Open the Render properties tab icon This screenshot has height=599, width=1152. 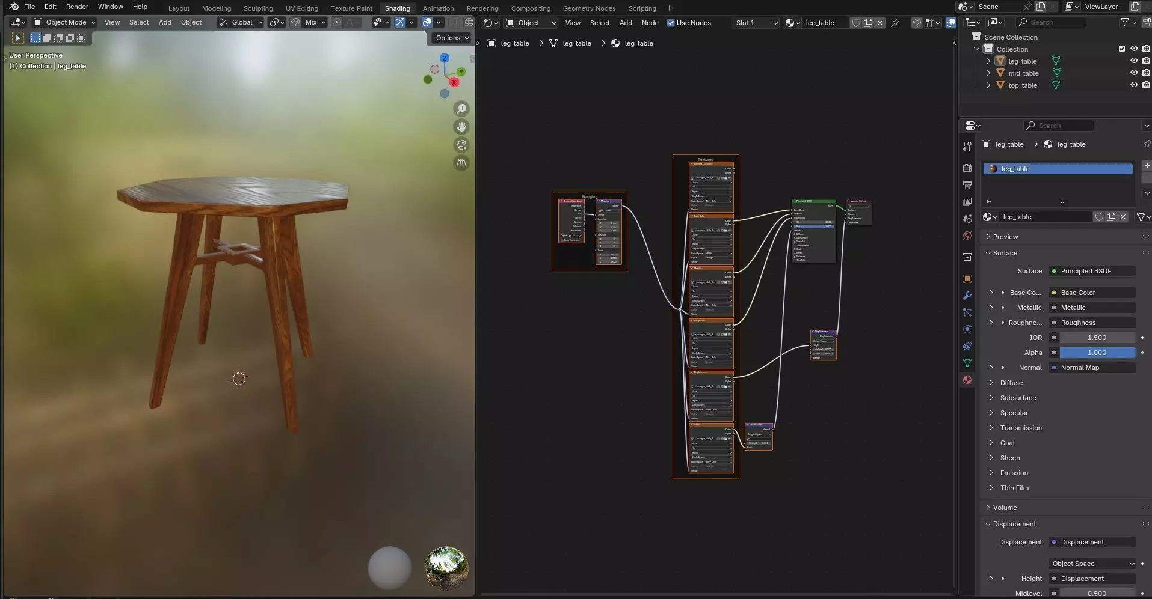tap(967, 168)
